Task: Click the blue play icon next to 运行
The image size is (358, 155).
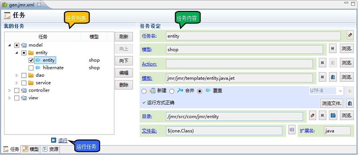Action: 54,140
